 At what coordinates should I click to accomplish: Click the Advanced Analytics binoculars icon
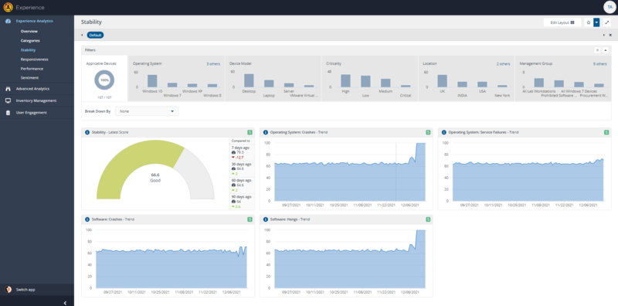click(8, 89)
